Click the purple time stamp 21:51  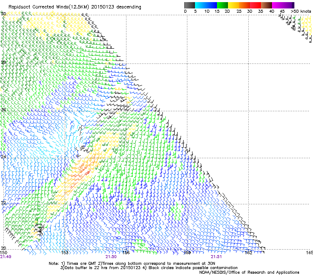[217, 257]
